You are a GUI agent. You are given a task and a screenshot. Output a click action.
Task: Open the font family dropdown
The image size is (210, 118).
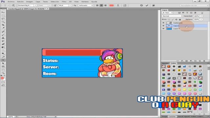(x=35, y=5)
